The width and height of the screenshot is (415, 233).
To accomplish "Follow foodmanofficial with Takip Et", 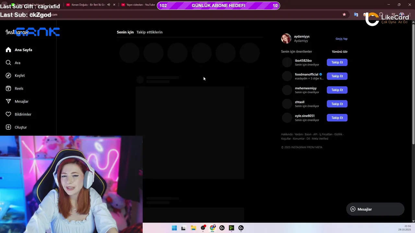I will coord(337,76).
